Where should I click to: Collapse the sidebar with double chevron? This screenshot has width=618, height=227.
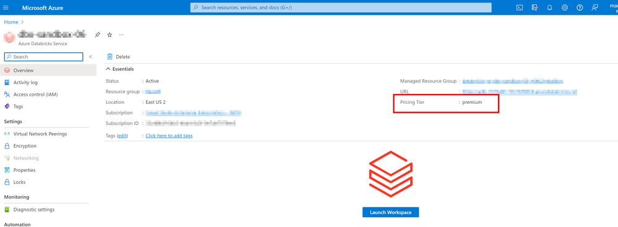coord(90,57)
